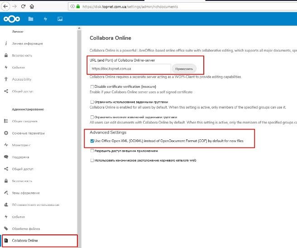Click the pulse icon beside Мониторинг
The image size is (297, 248).
6,145
